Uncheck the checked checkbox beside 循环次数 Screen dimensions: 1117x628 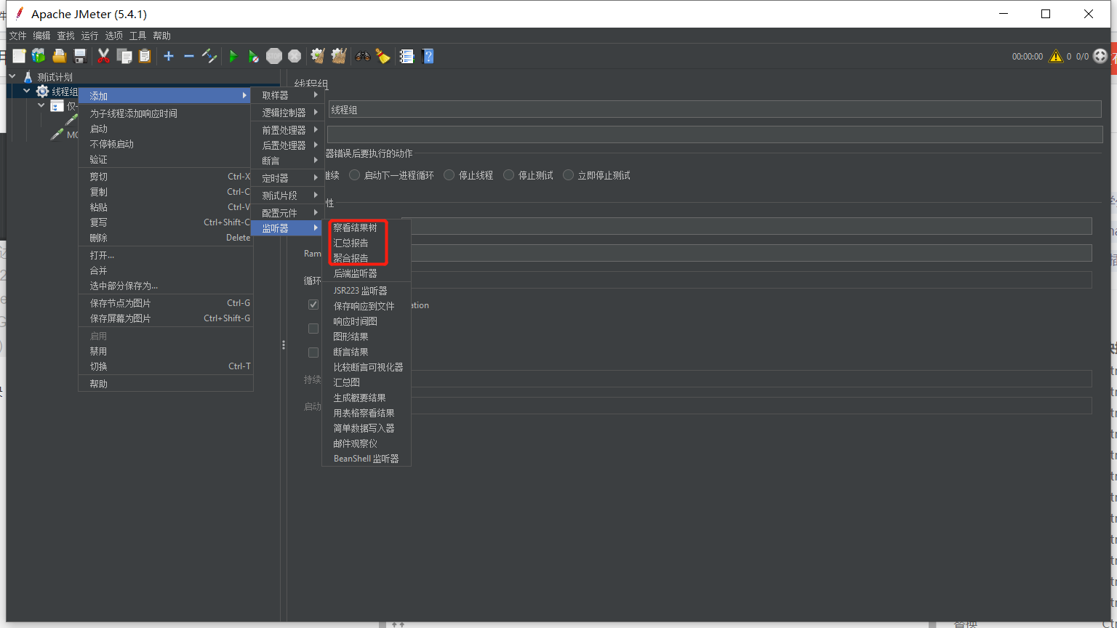(x=313, y=305)
